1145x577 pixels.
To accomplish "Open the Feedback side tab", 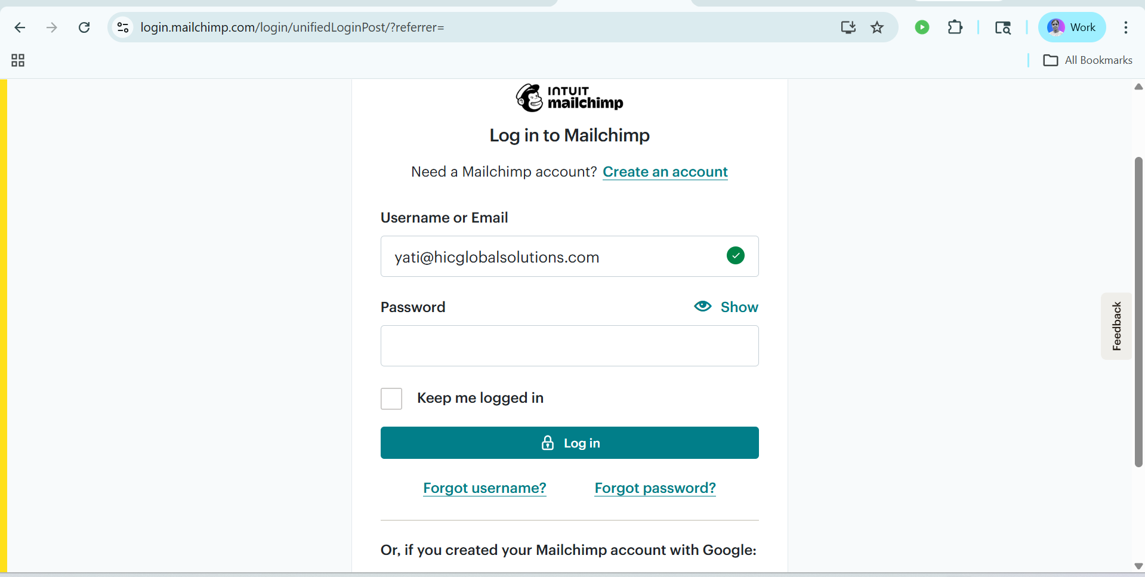I will [1116, 326].
